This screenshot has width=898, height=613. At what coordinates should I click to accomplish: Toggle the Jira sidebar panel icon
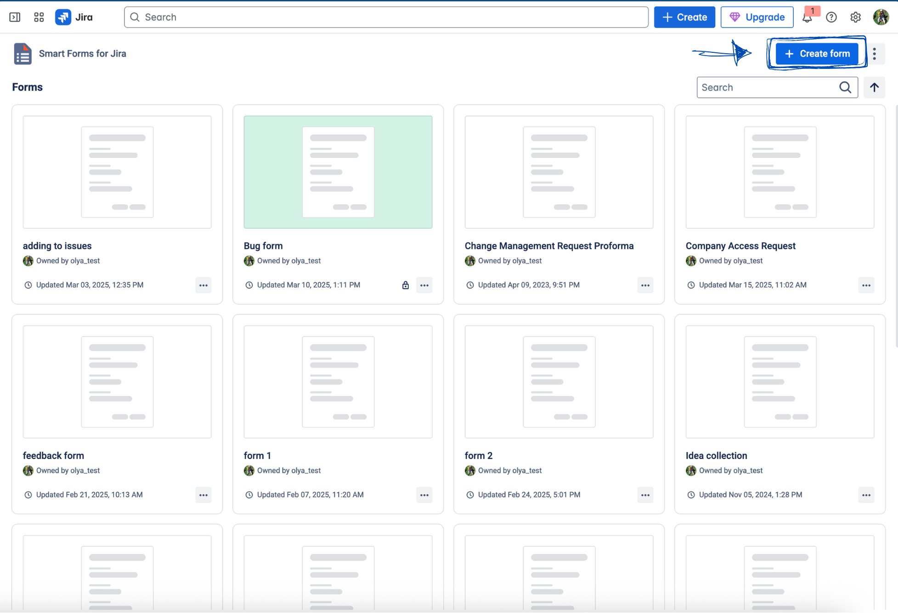(15, 17)
